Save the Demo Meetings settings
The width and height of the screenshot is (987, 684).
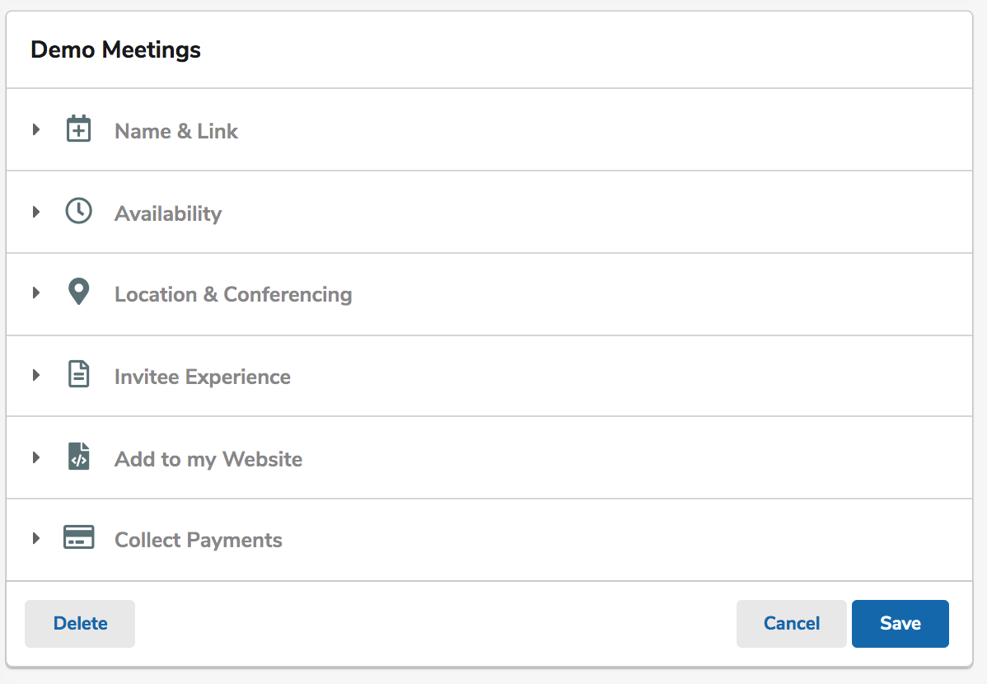(900, 624)
